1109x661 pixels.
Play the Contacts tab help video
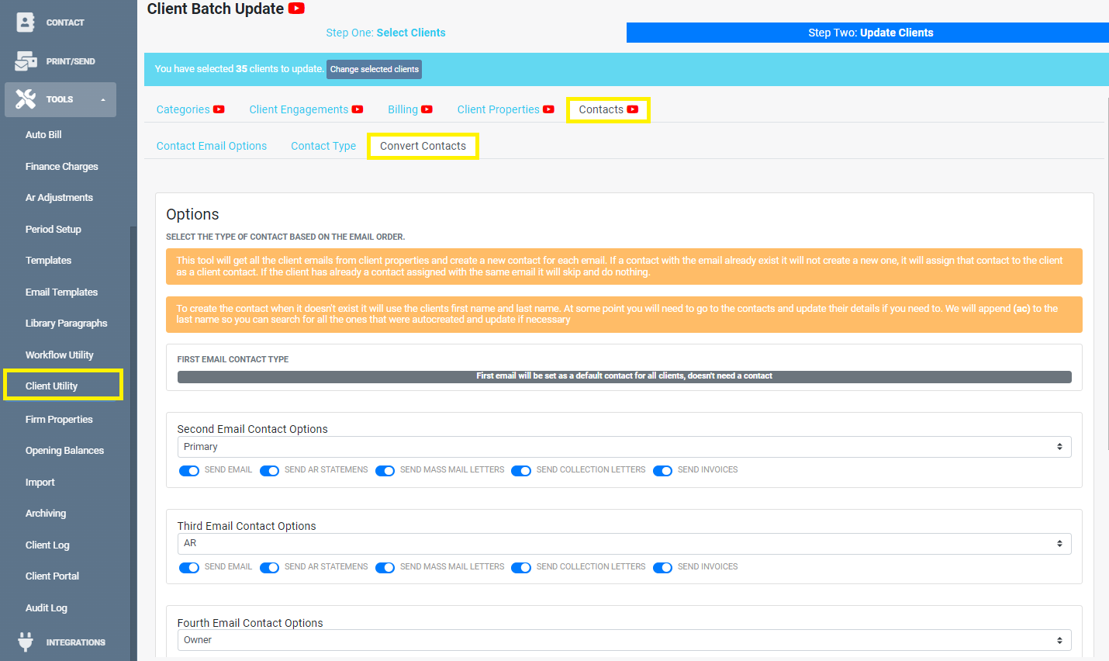[x=633, y=109]
